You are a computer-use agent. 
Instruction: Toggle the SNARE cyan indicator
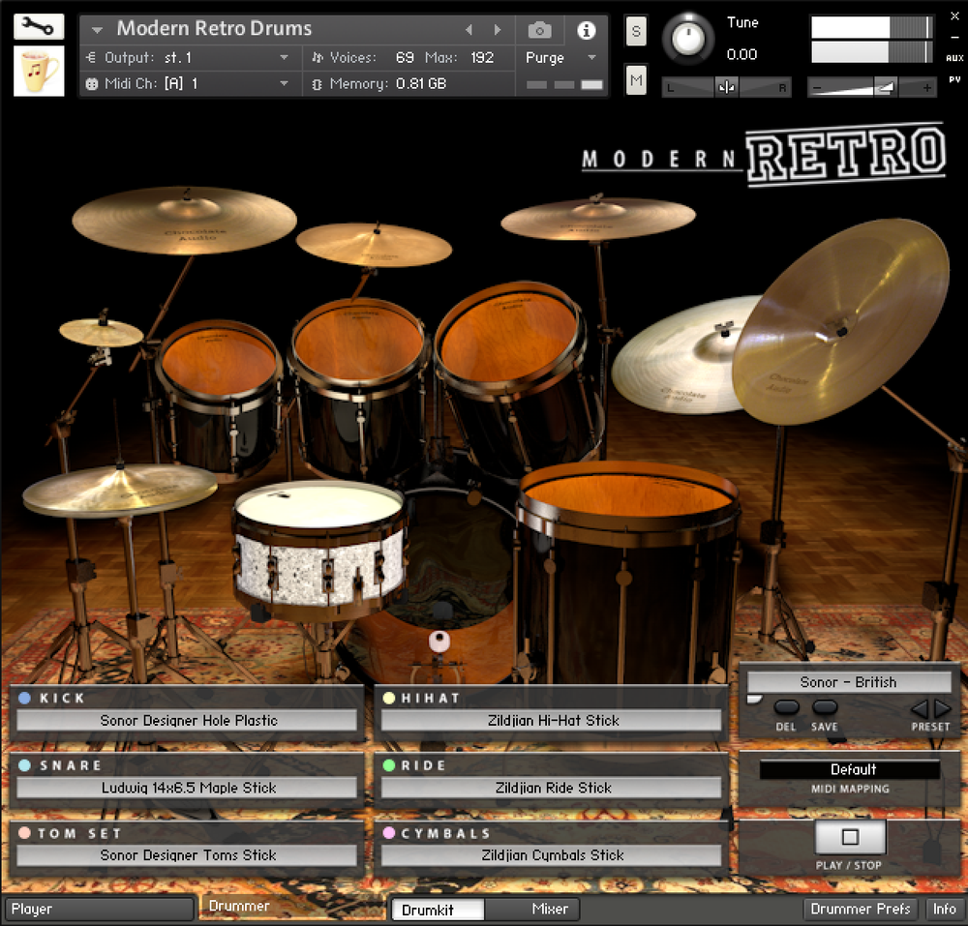[x=25, y=765]
